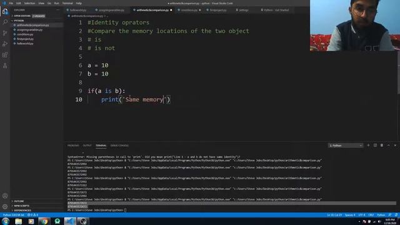Viewport: 400px width, 225px height.
Task: Open the File menu
Action: coord(11,3)
